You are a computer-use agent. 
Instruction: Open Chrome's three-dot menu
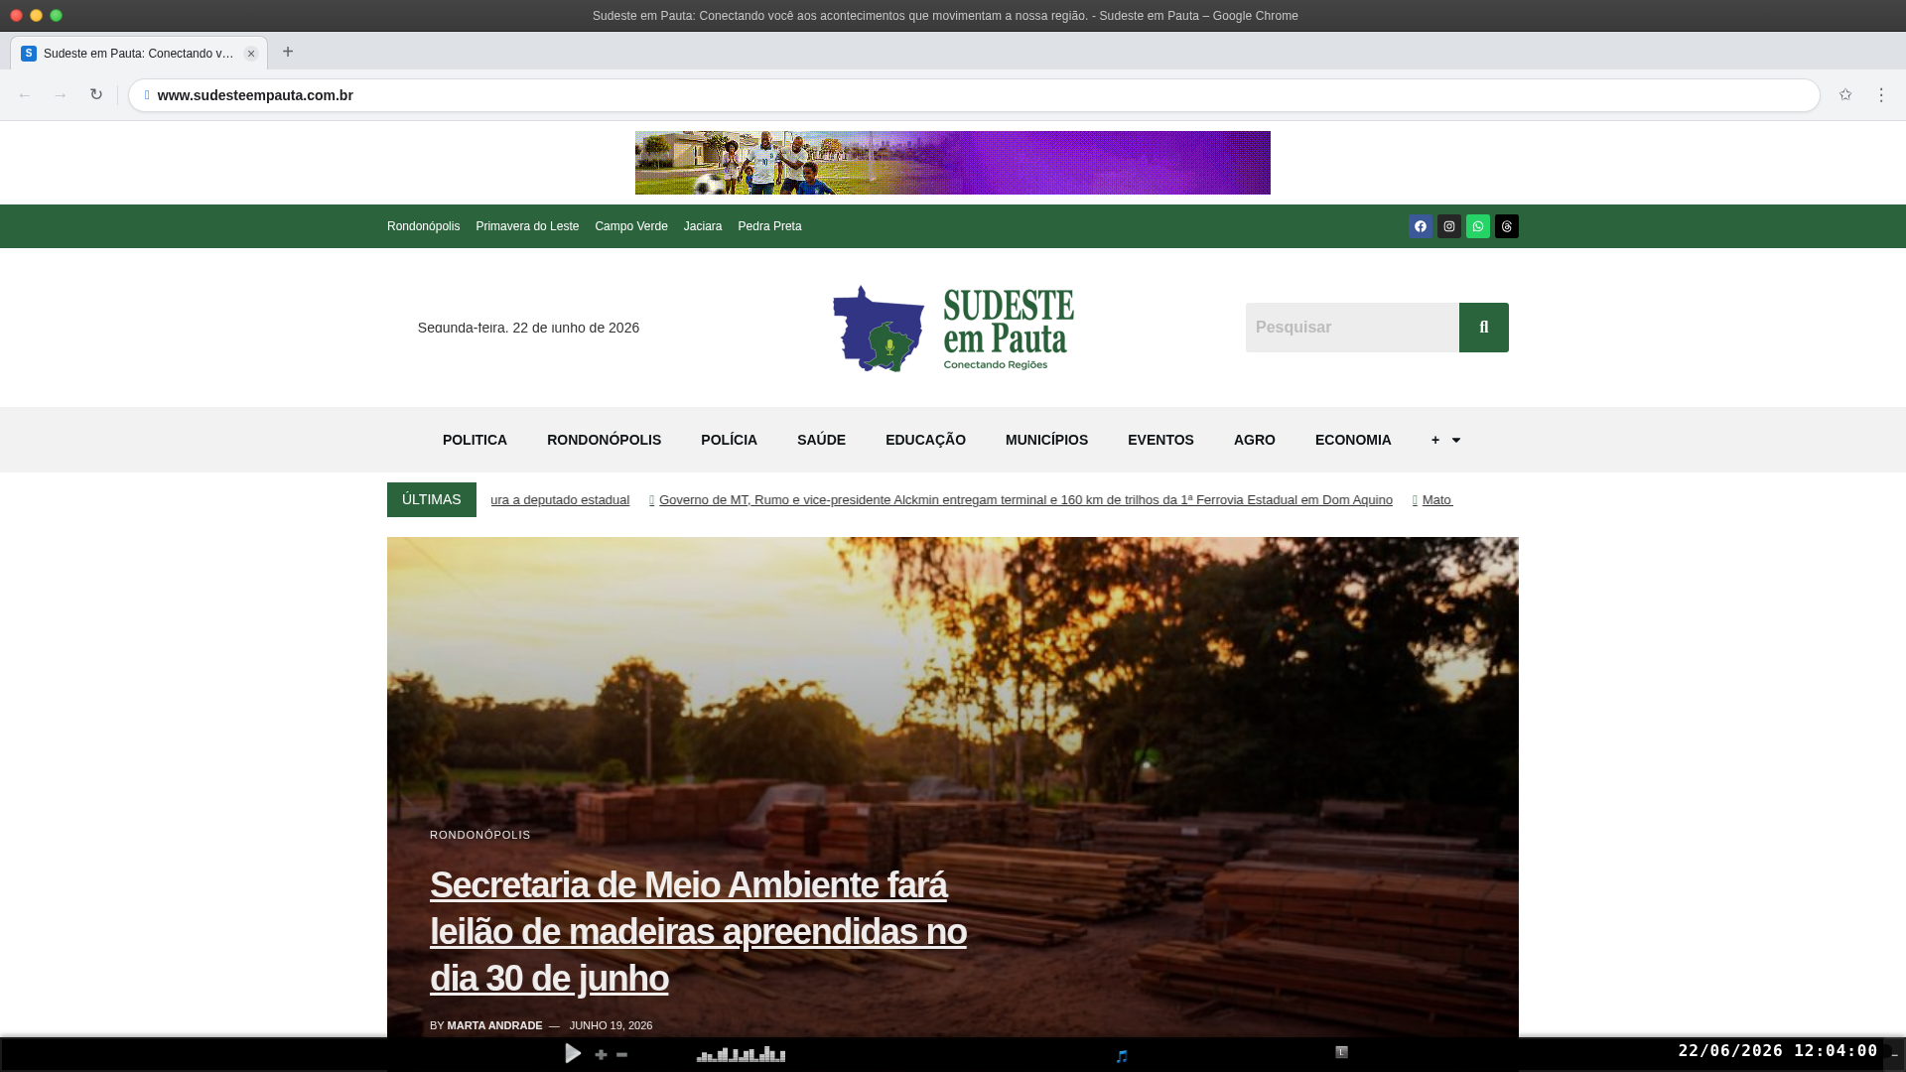tap(1880, 95)
